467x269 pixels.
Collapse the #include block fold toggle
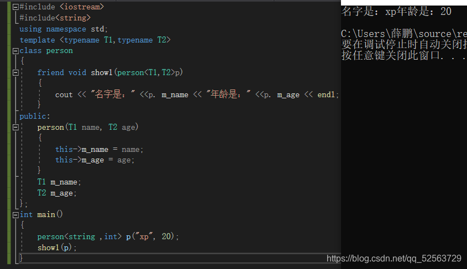coord(16,7)
